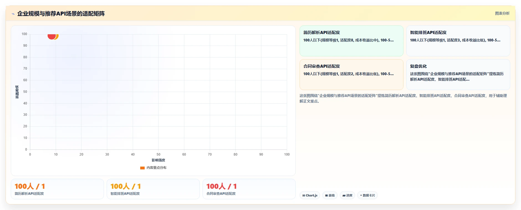Click the blue icon beside the page title

(x=13, y=14)
